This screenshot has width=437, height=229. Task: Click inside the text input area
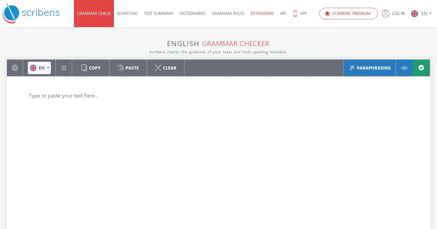219,125
